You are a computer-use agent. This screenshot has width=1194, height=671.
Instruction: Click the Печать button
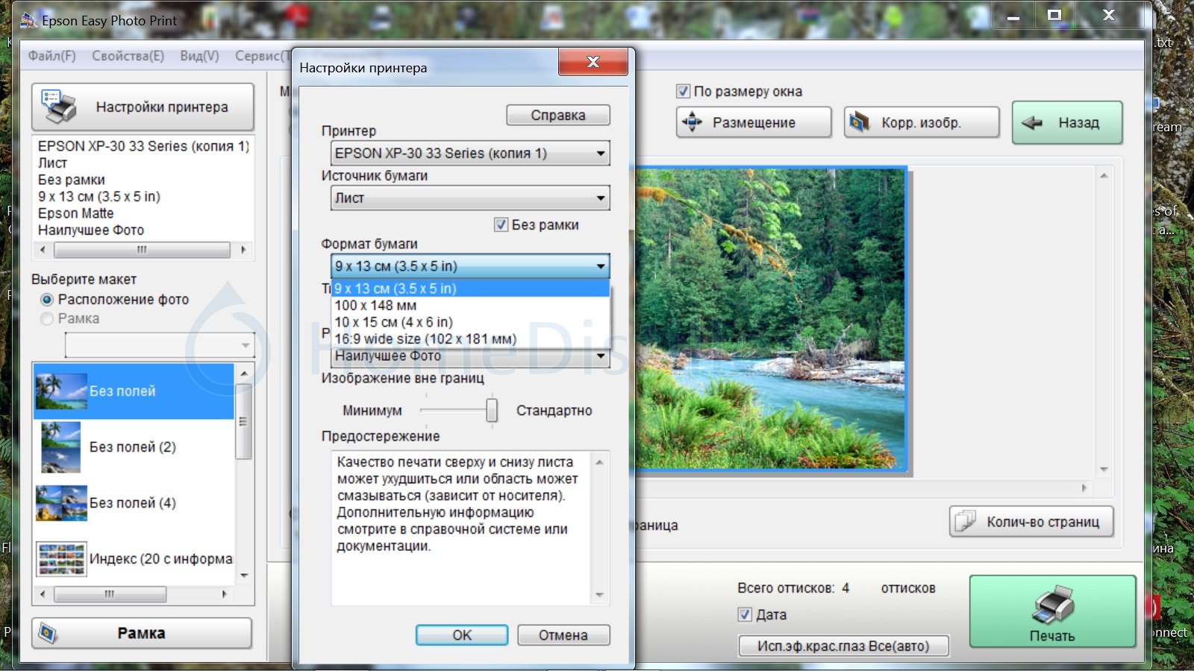pyautogui.click(x=1052, y=611)
